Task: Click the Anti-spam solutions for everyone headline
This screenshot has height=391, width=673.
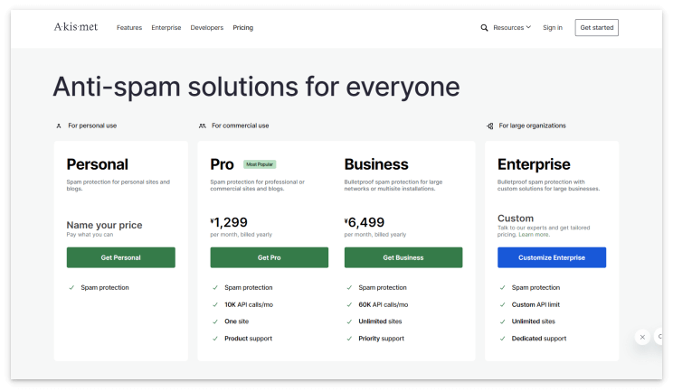Action: 256,87
